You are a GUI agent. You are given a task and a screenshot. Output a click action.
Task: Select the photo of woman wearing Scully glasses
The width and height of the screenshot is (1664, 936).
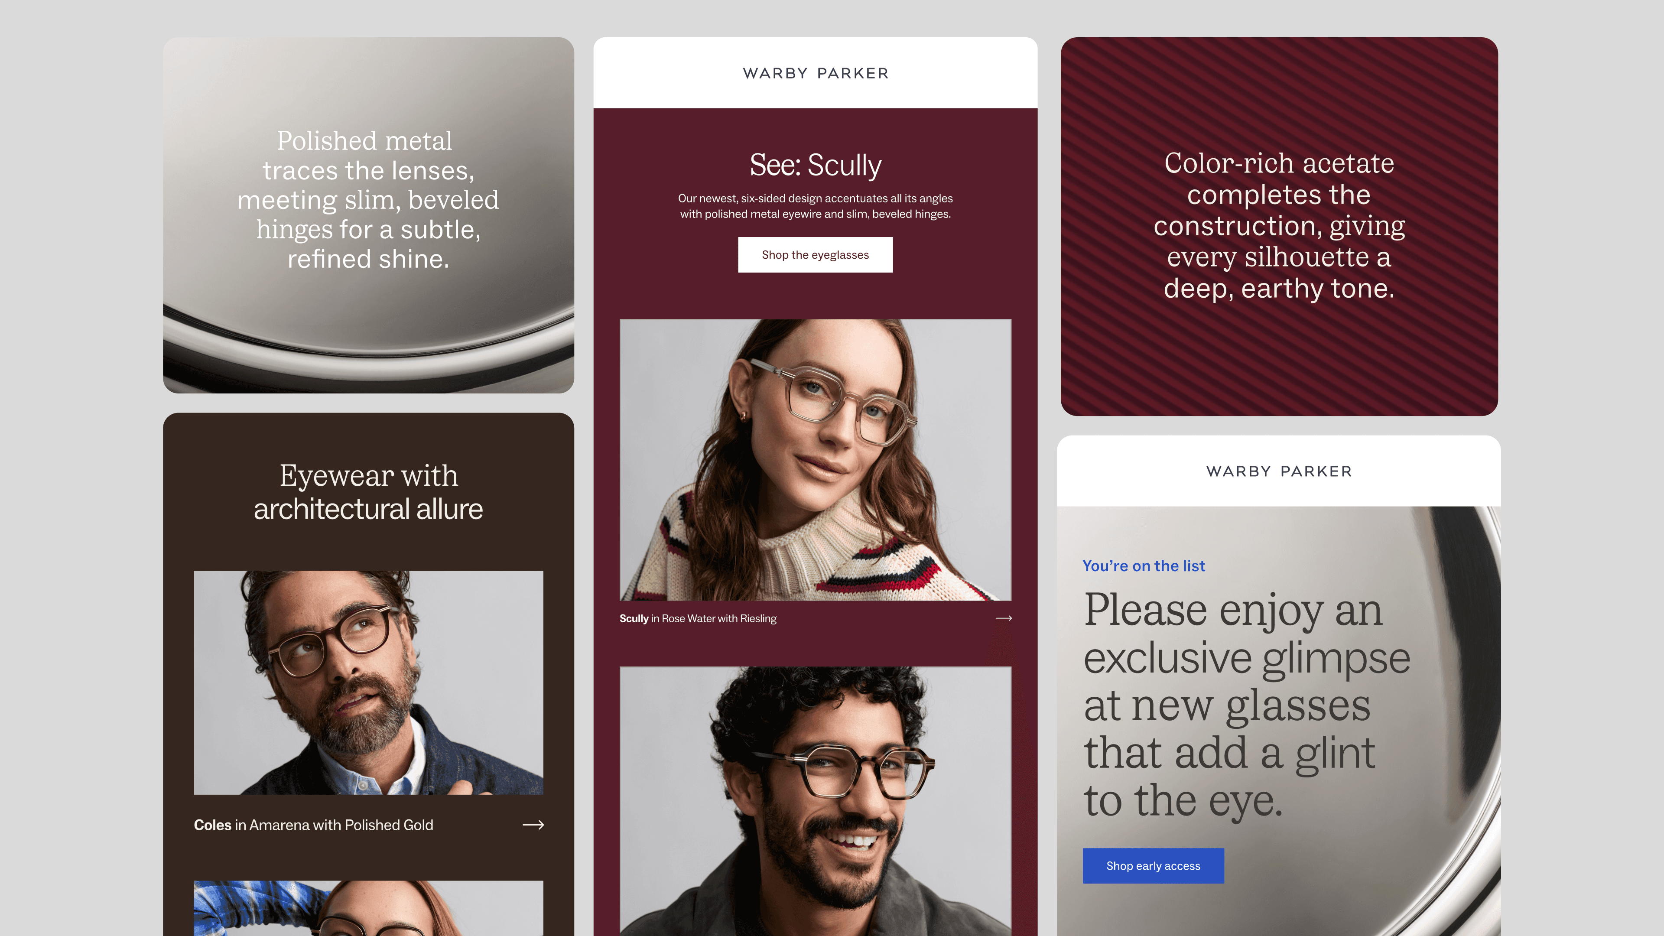pyautogui.click(x=815, y=459)
